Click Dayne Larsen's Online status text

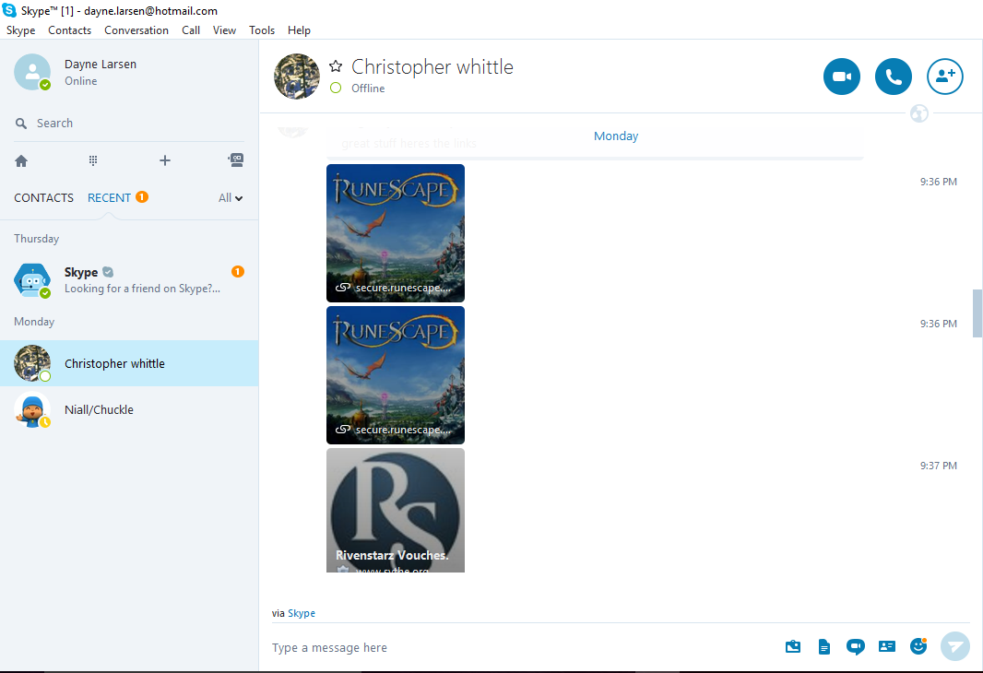pos(81,81)
